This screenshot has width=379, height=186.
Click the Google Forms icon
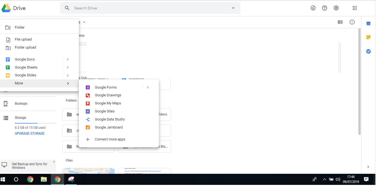[x=88, y=87]
